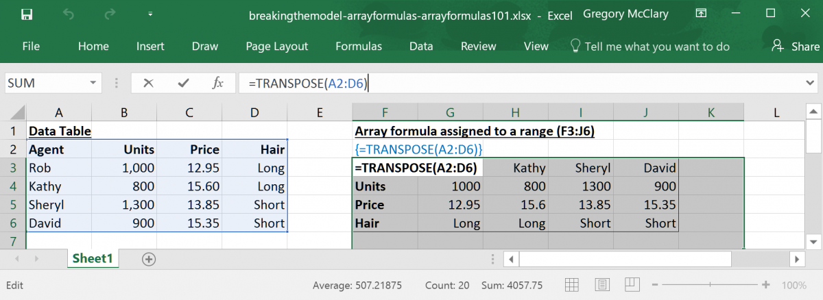Click the Kathy cell in column H

(x=515, y=168)
